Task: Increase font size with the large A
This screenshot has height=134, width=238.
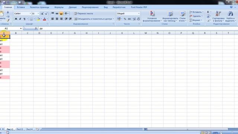Action: pos(42,13)
